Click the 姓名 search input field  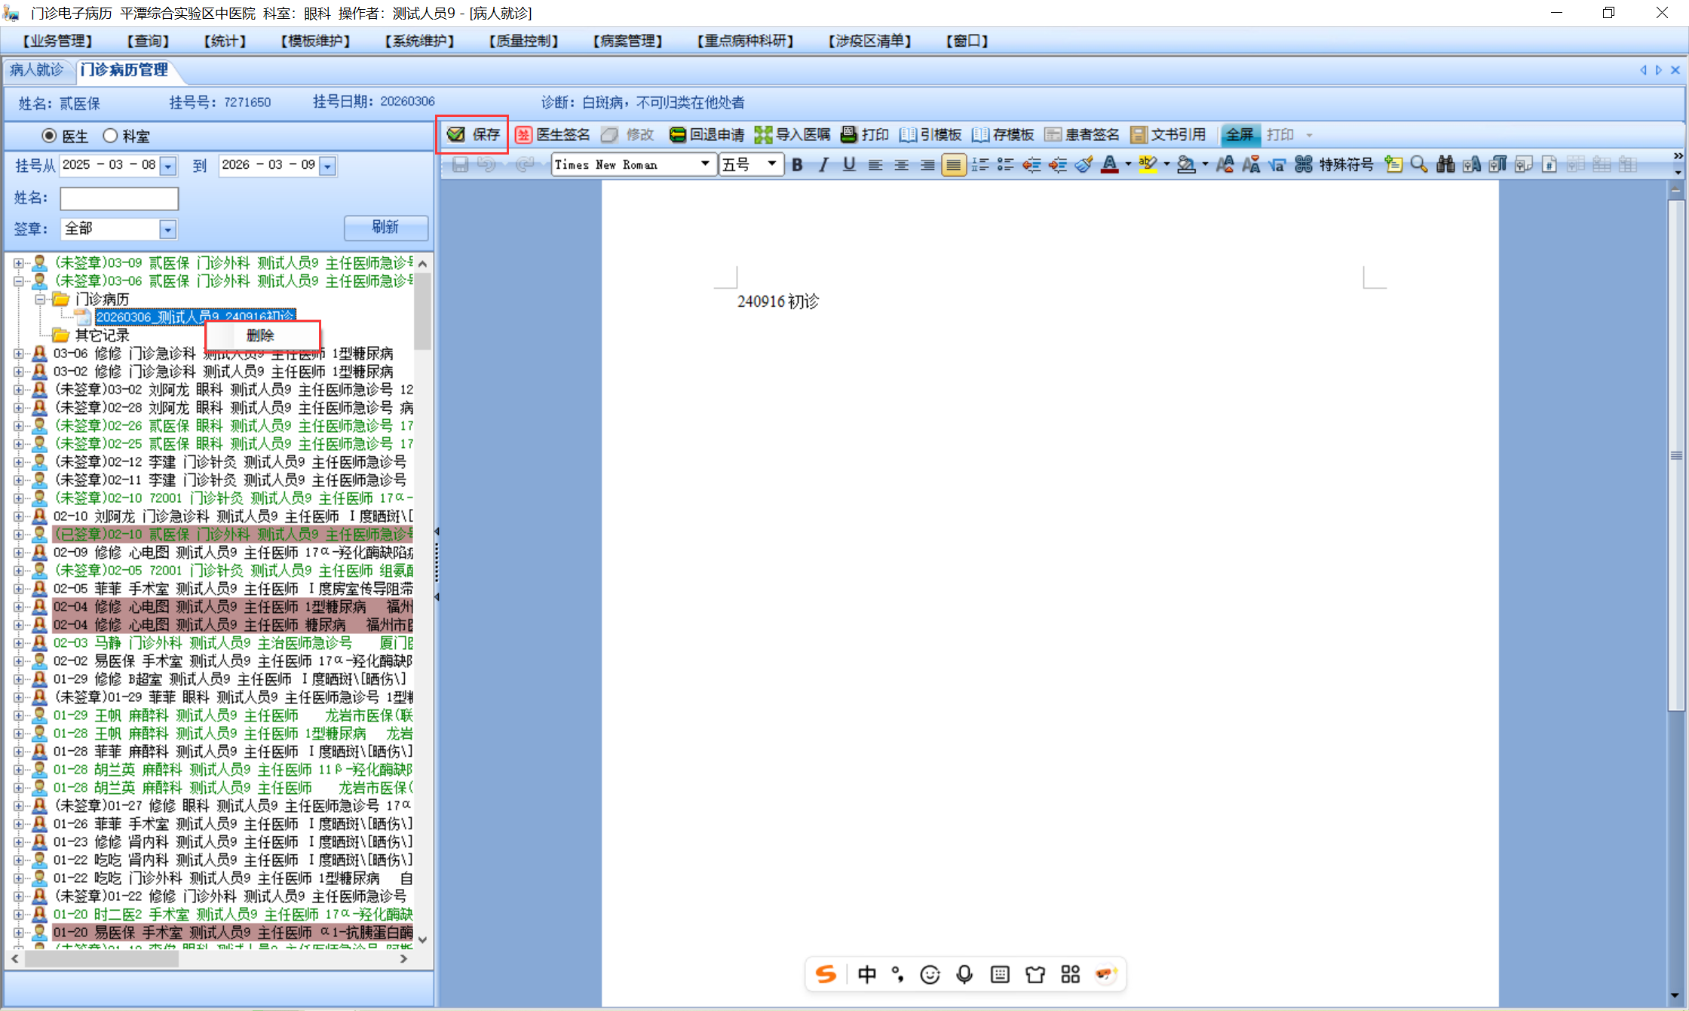119,198
